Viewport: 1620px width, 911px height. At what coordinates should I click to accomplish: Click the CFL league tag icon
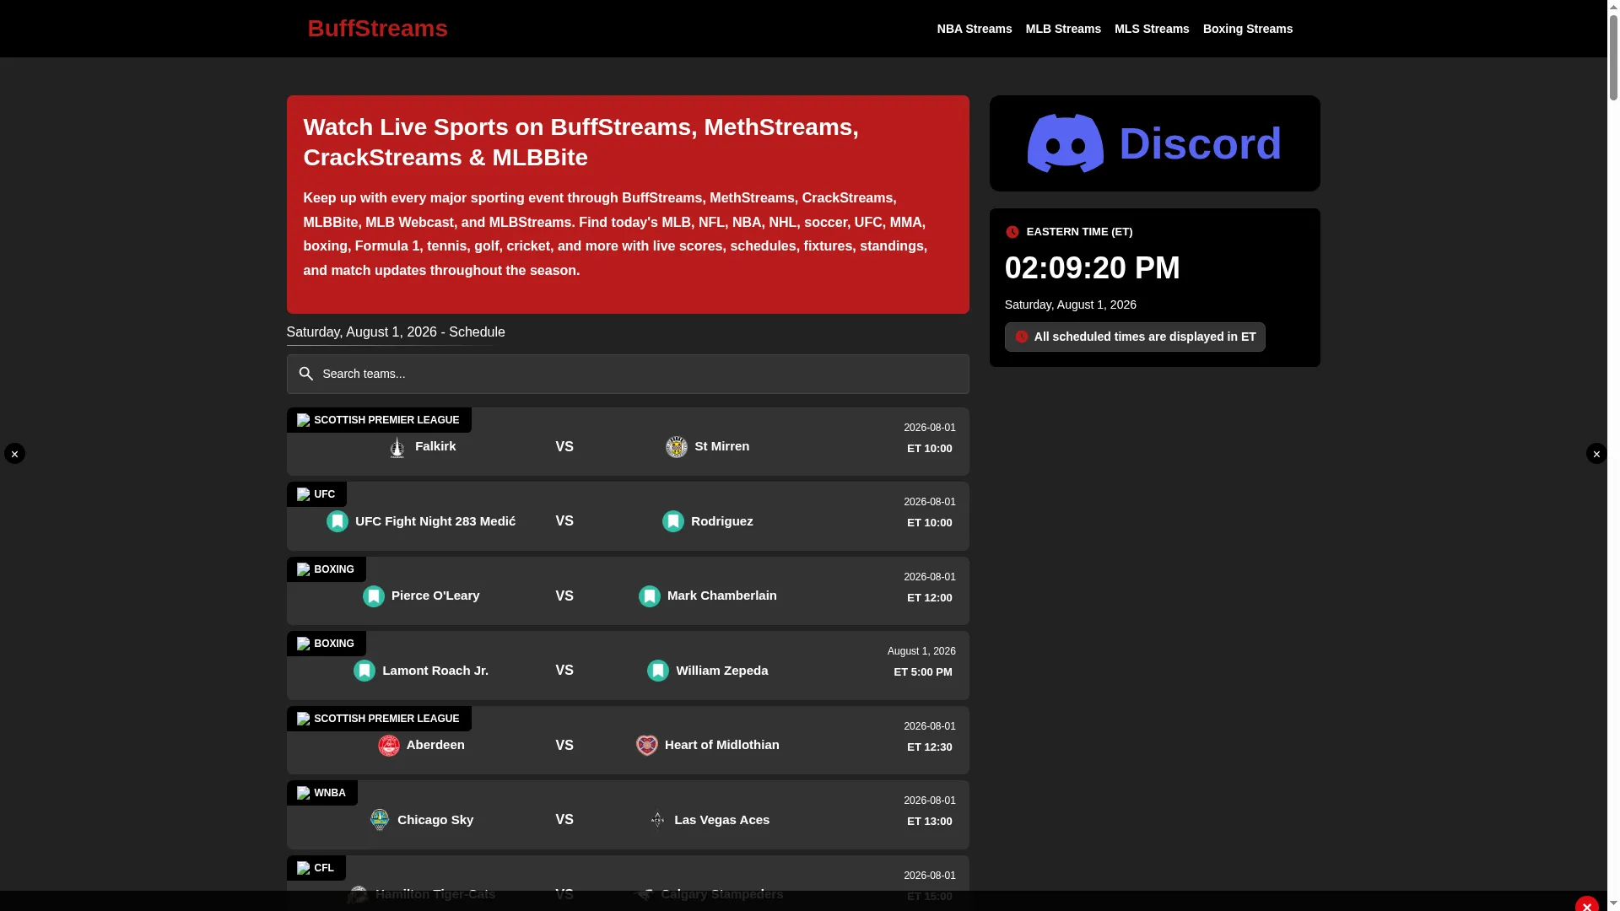pyautogui.click(x=304, y=868)
